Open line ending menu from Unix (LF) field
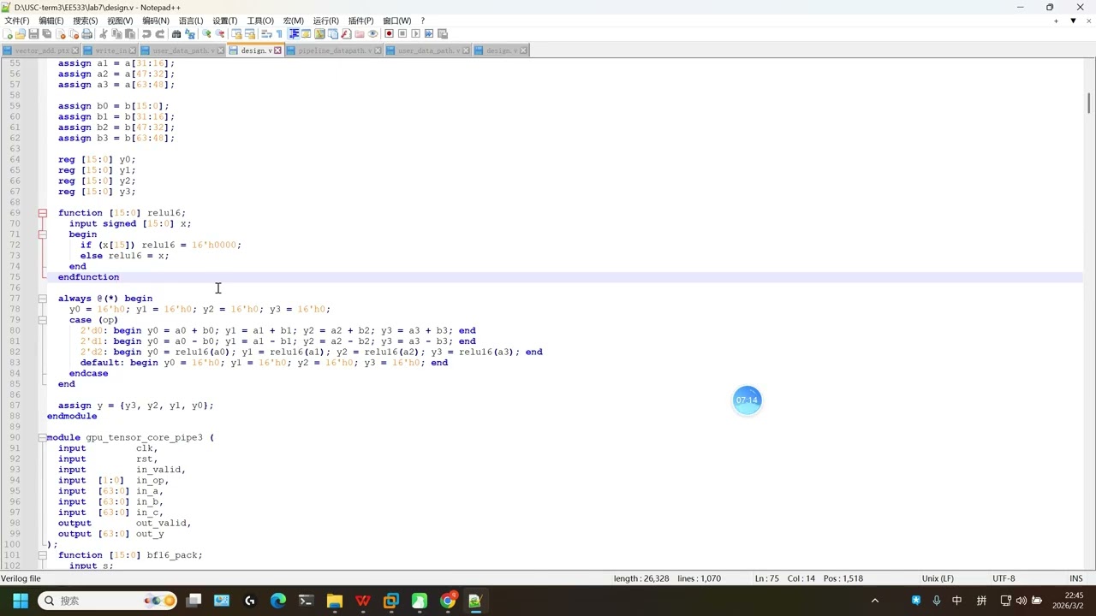 (x=938, y=578)
